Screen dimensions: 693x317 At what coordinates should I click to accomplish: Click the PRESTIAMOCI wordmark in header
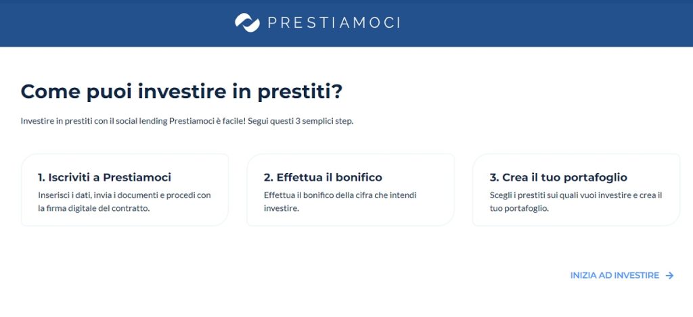point(334,22)
